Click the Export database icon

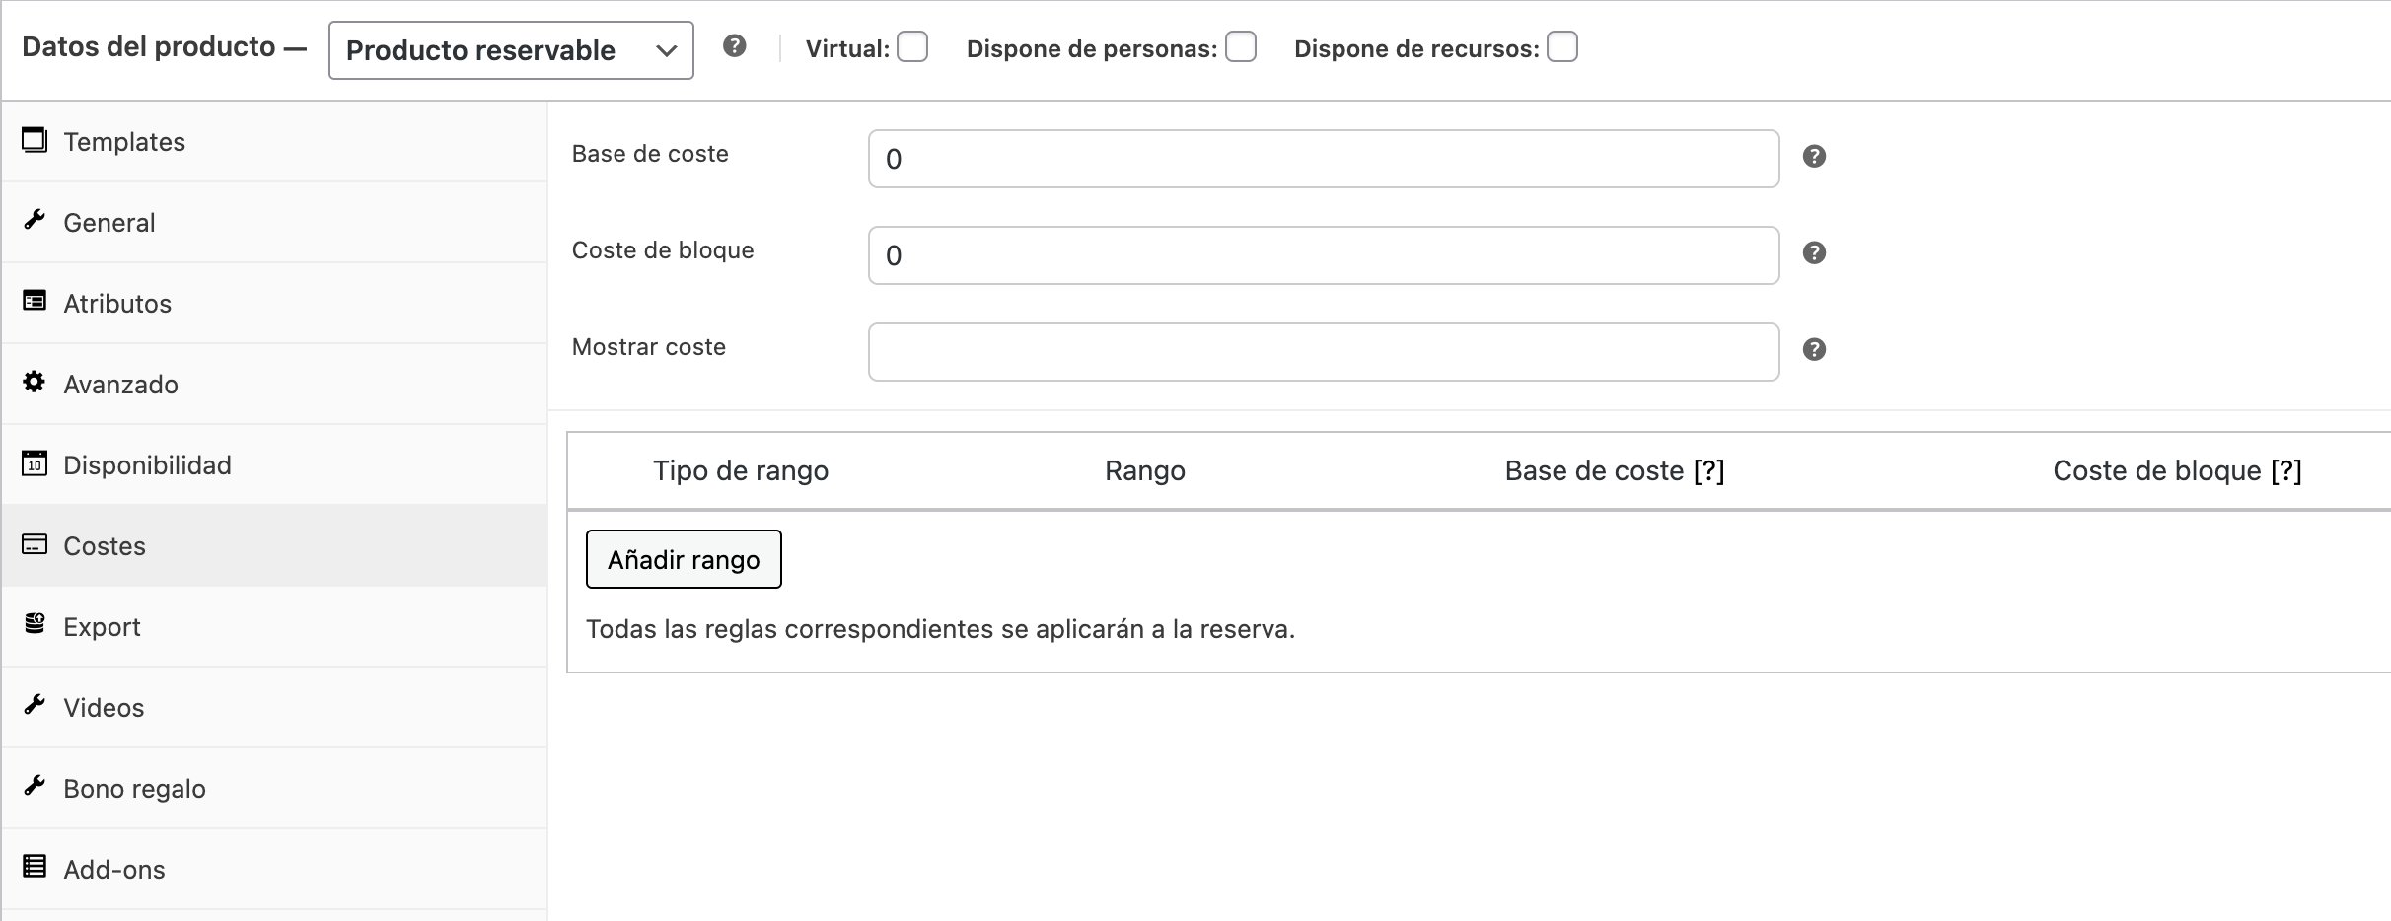tap(35, 625)
